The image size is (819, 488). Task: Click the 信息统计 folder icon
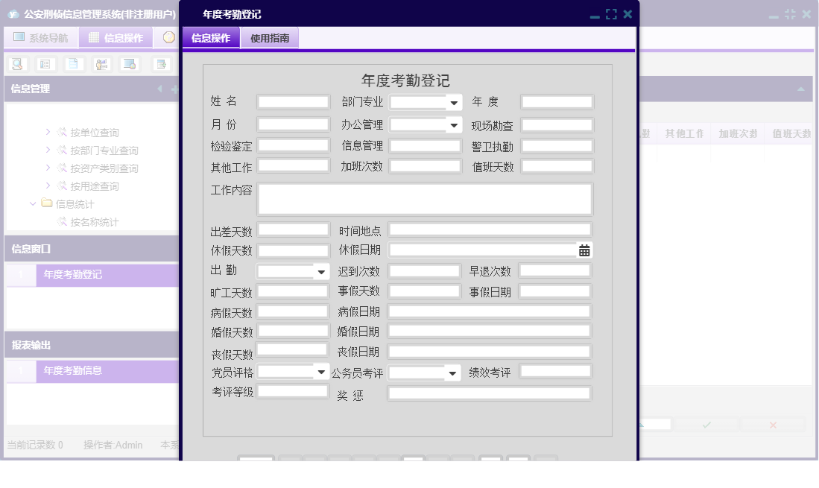point(46,203)
